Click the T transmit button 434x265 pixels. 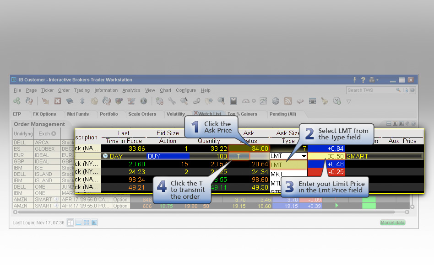point(239,156)
